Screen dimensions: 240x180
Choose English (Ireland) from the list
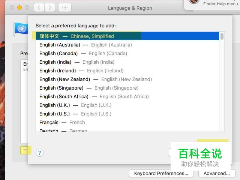pos(127,71)
